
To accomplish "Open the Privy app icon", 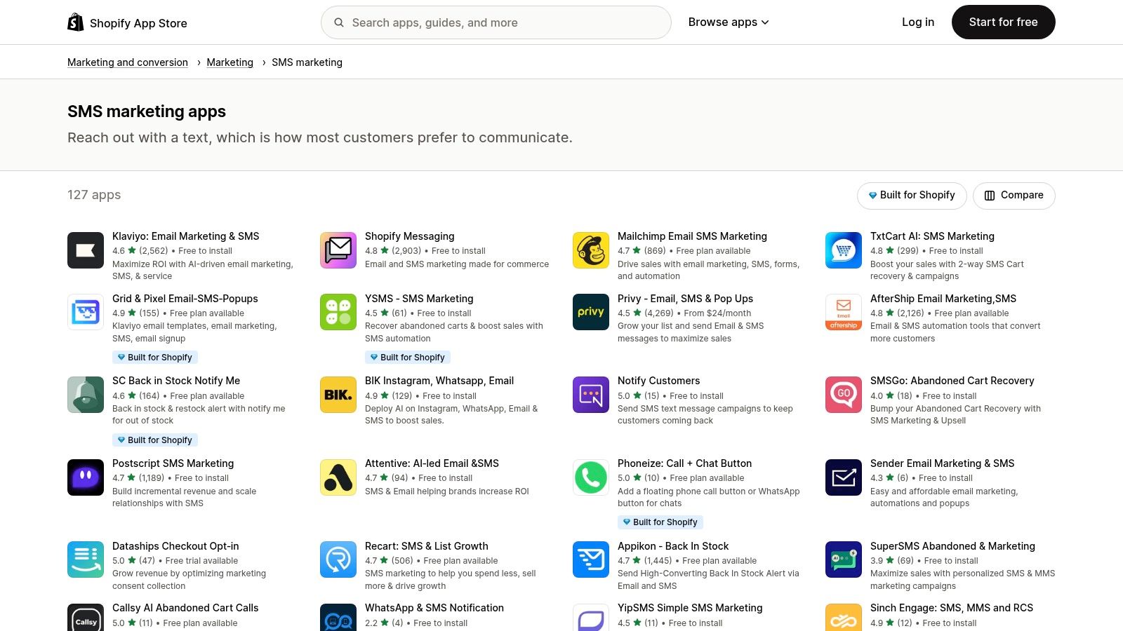I will (x=590, y=312).
